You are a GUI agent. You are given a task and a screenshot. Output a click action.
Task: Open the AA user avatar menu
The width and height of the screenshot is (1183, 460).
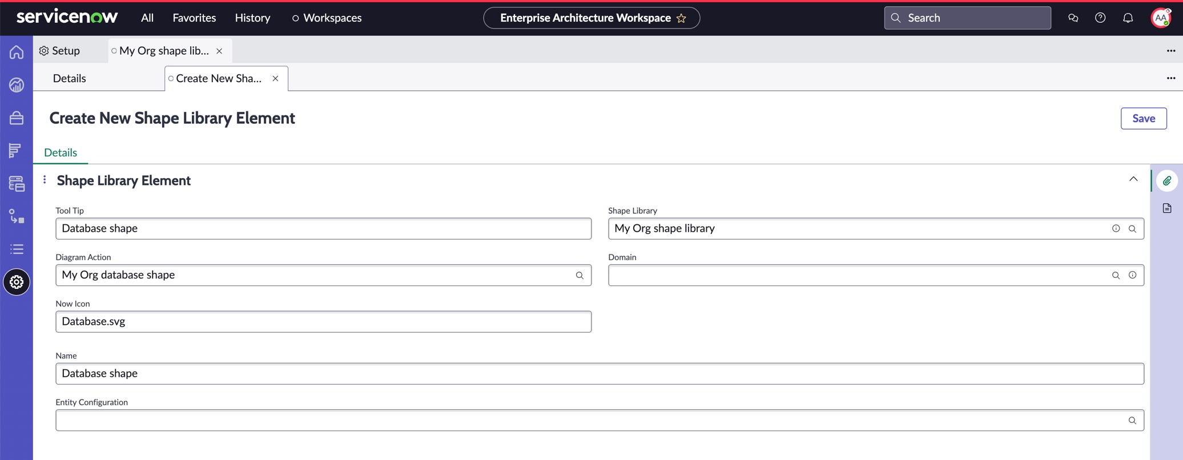tap(1161, 18)
